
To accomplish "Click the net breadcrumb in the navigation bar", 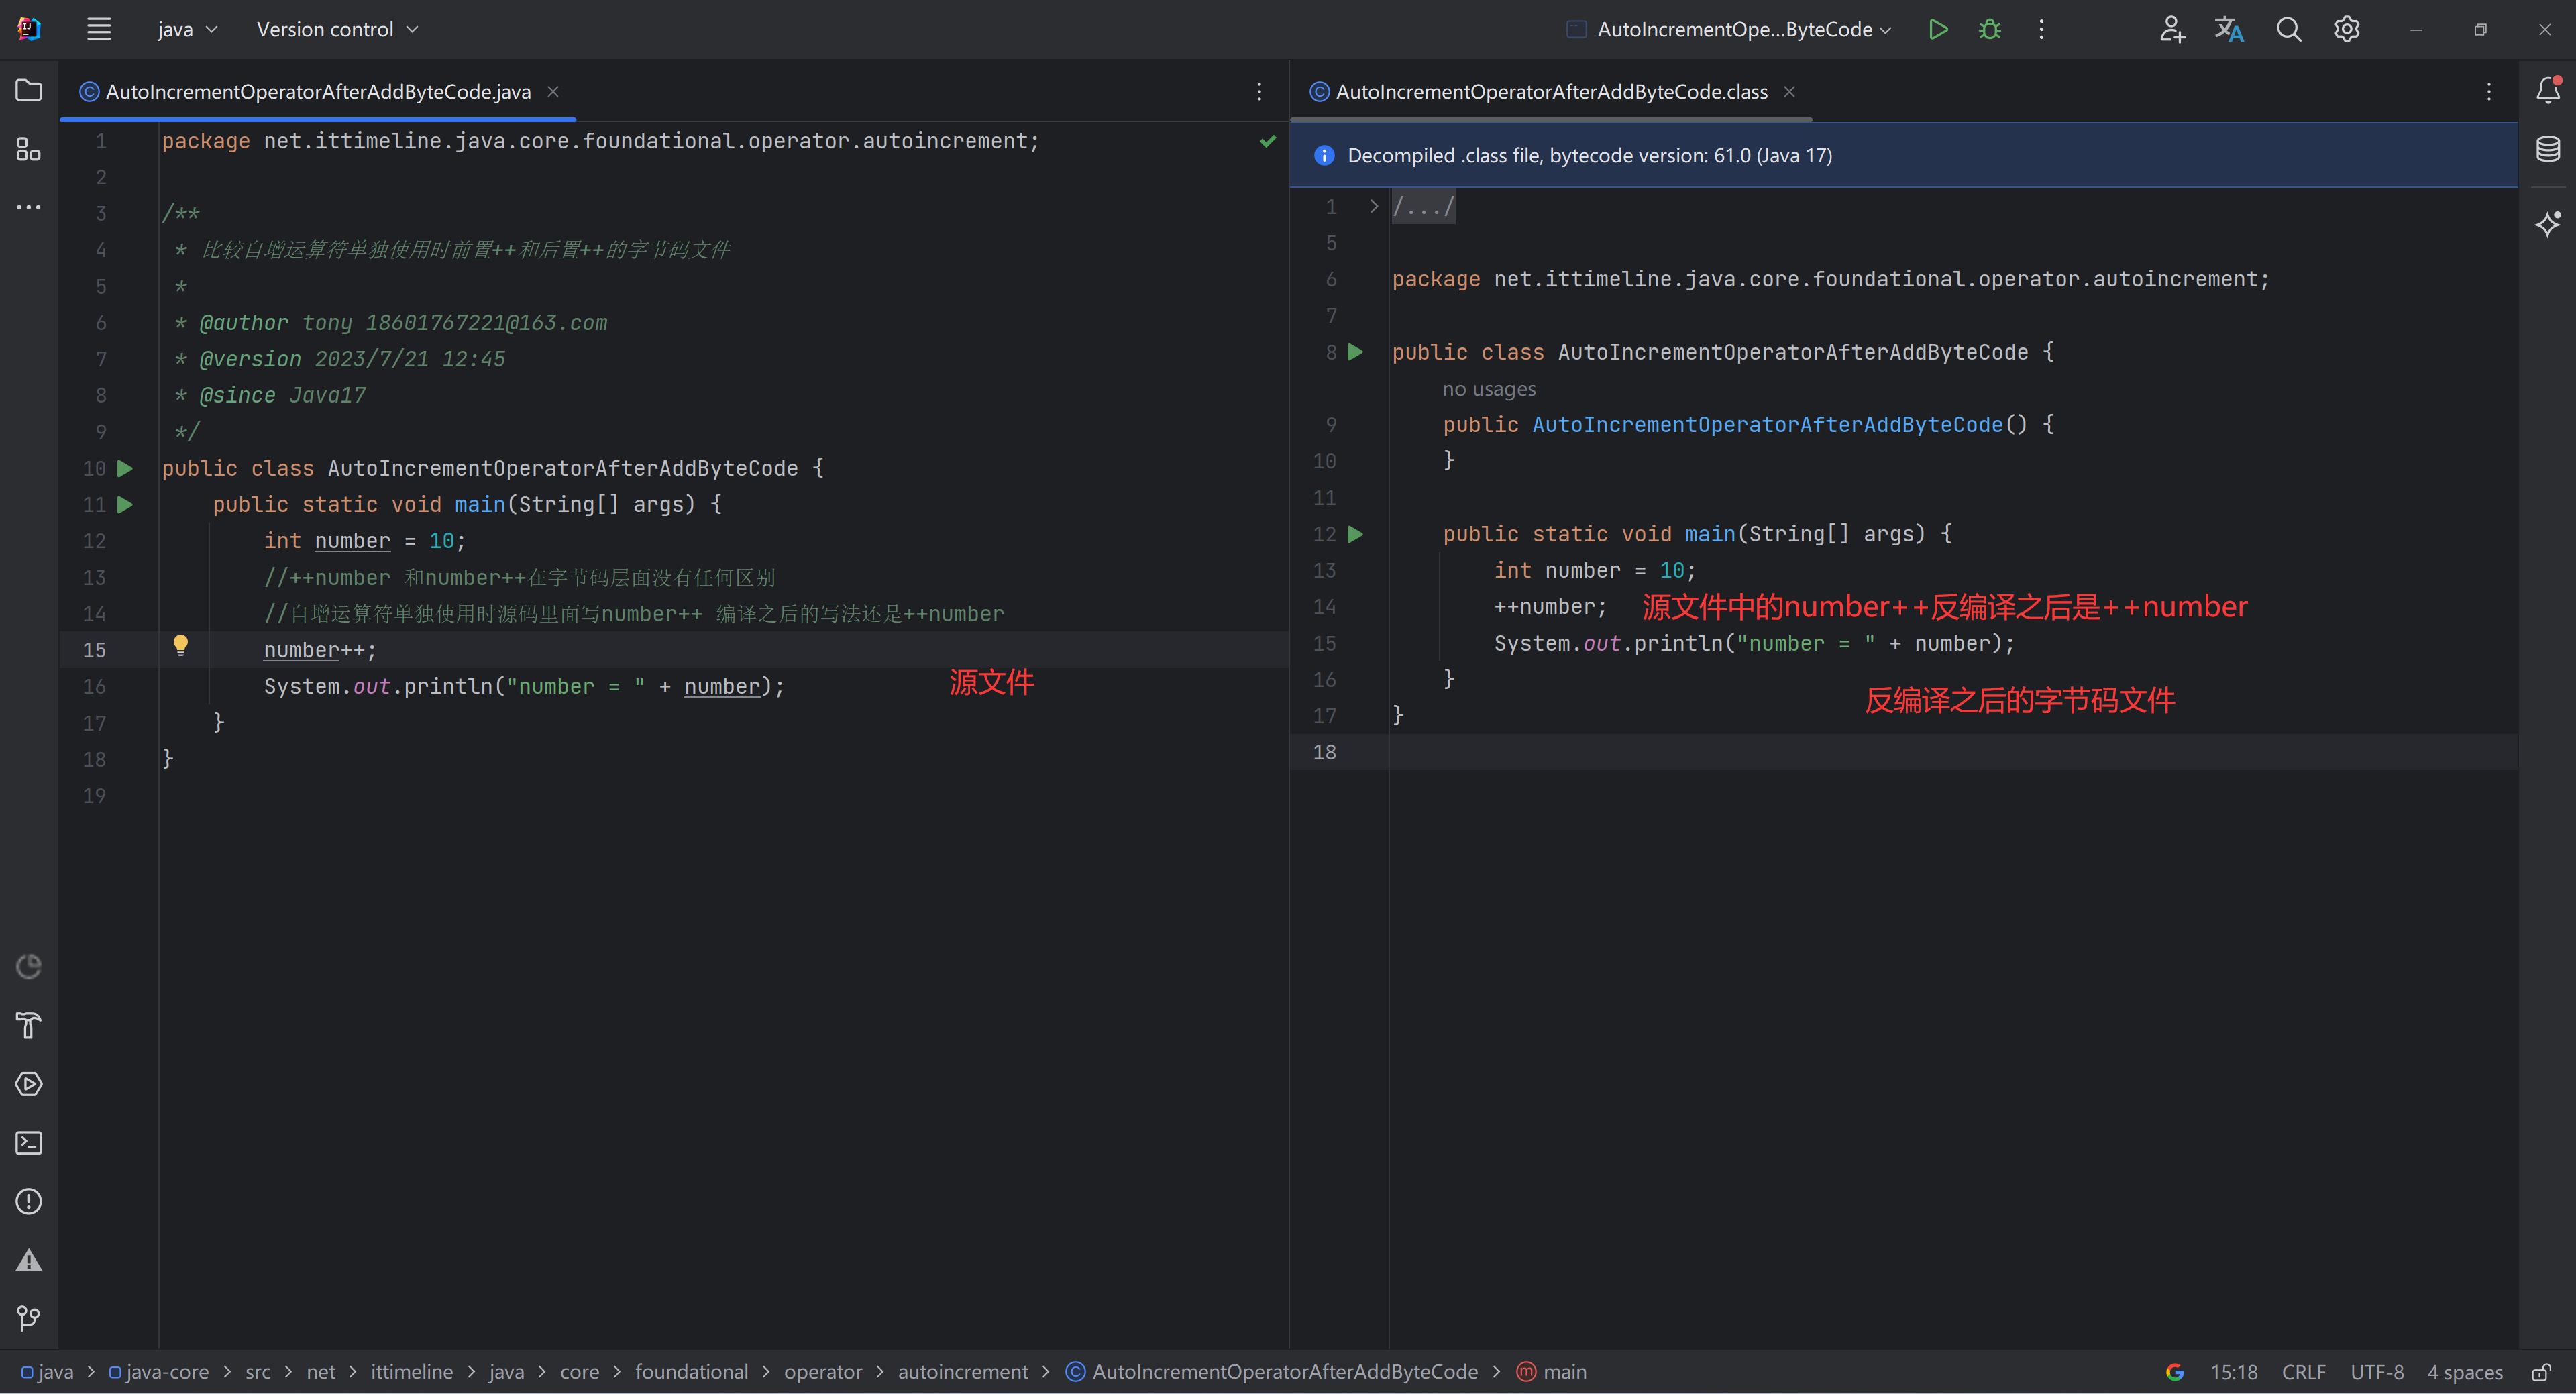I will pyautogui.click(x=320, y=1372).
